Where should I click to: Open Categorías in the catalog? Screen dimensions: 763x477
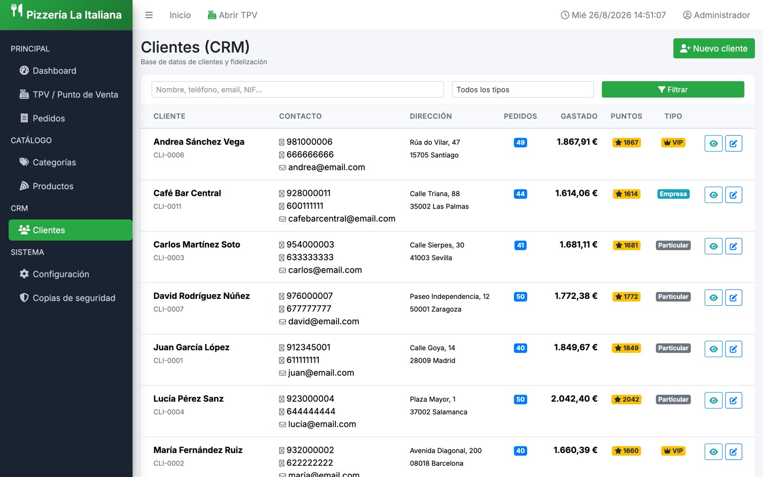click(x=70, y=162)
